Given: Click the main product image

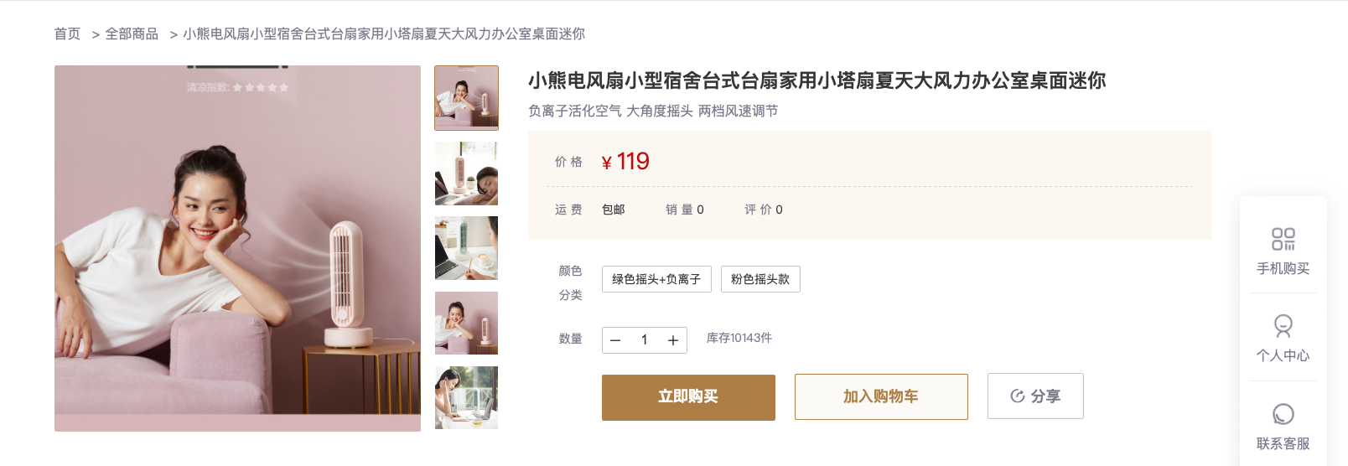Looking at the screenshot, I should click(237, 248).
